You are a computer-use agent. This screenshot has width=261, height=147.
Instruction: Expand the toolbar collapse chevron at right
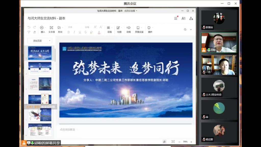(191, 30)
